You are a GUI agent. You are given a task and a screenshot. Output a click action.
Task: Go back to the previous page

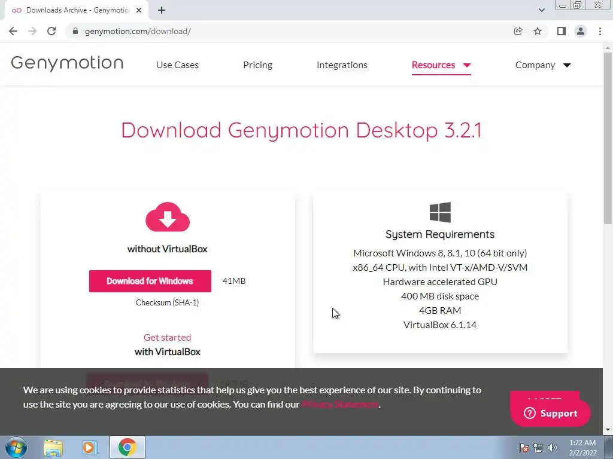[13, 31]
